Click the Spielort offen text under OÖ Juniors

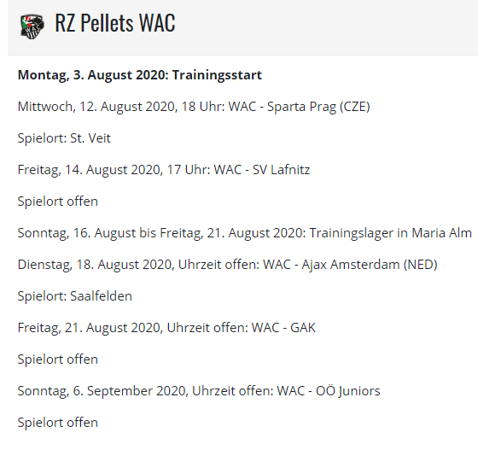coord(58,423)
